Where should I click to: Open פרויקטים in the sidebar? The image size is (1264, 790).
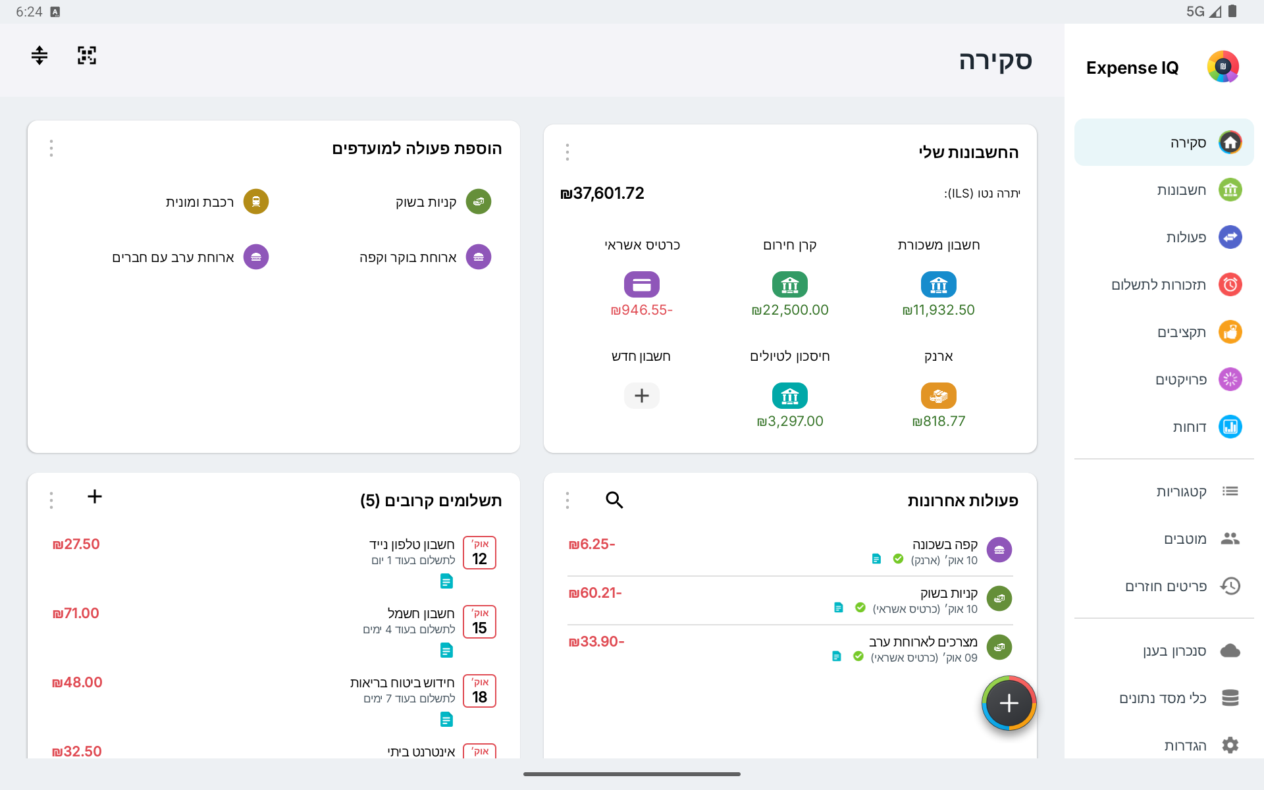[1164, 379]
